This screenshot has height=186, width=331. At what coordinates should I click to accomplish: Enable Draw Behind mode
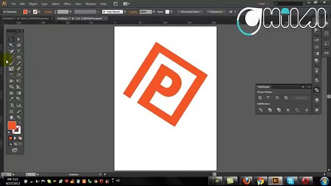pyautogui.click(x=16, y=144)
